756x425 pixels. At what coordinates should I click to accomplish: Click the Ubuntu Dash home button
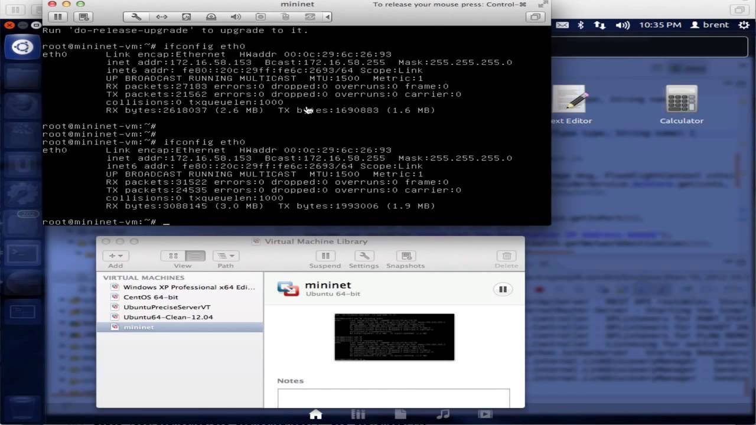pyautogui.click(x=22, y=47)
